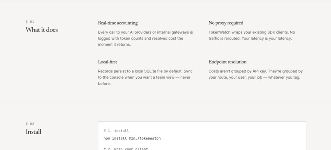Screen dimensions: 331x150
Task: Click the '# 1. install' code comment
Action: pos(116,131)
